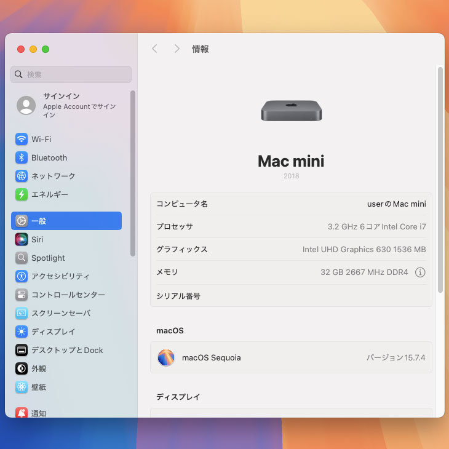Image resolution: width=449 pixels, height=449 pixels.
Task: Sign in with Apple Account
Action: pos(68,105)
